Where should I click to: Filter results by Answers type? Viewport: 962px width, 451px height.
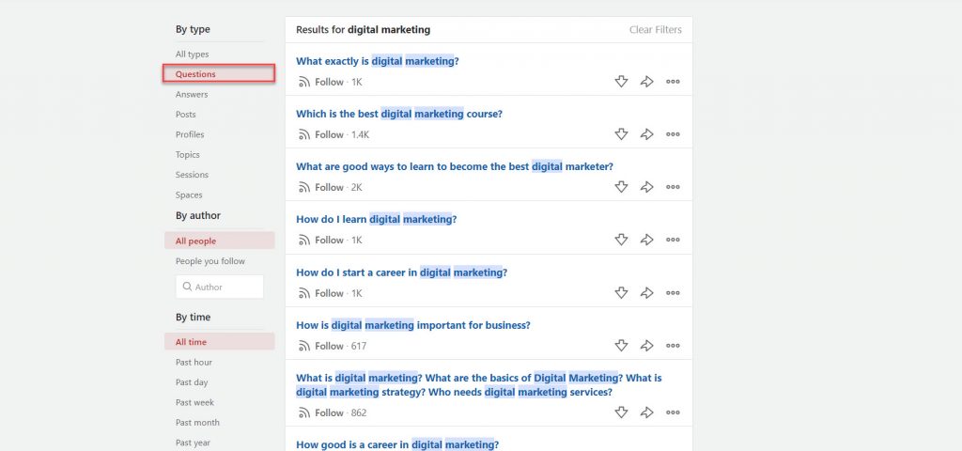[x=192, y=95]
